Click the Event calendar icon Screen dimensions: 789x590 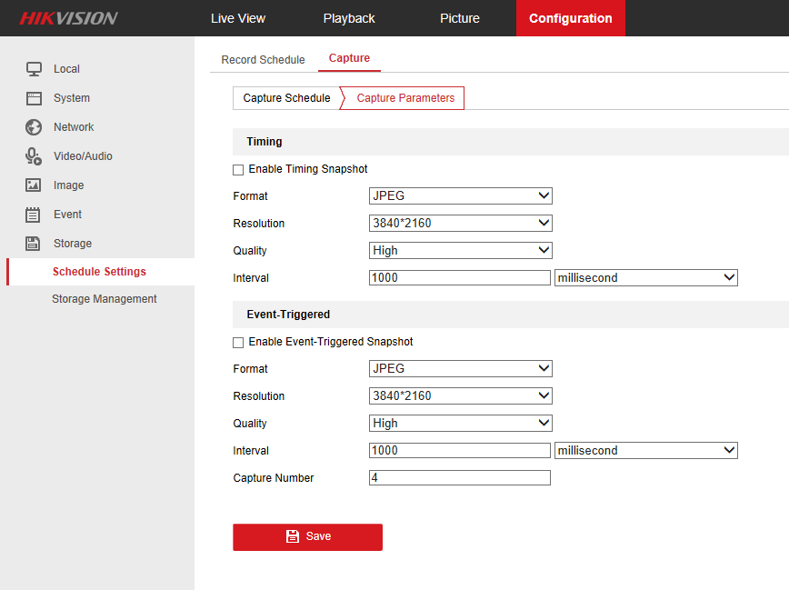34,215
